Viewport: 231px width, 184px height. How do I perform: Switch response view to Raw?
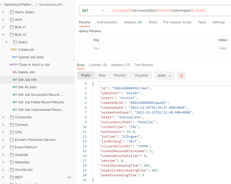point(102,75)
